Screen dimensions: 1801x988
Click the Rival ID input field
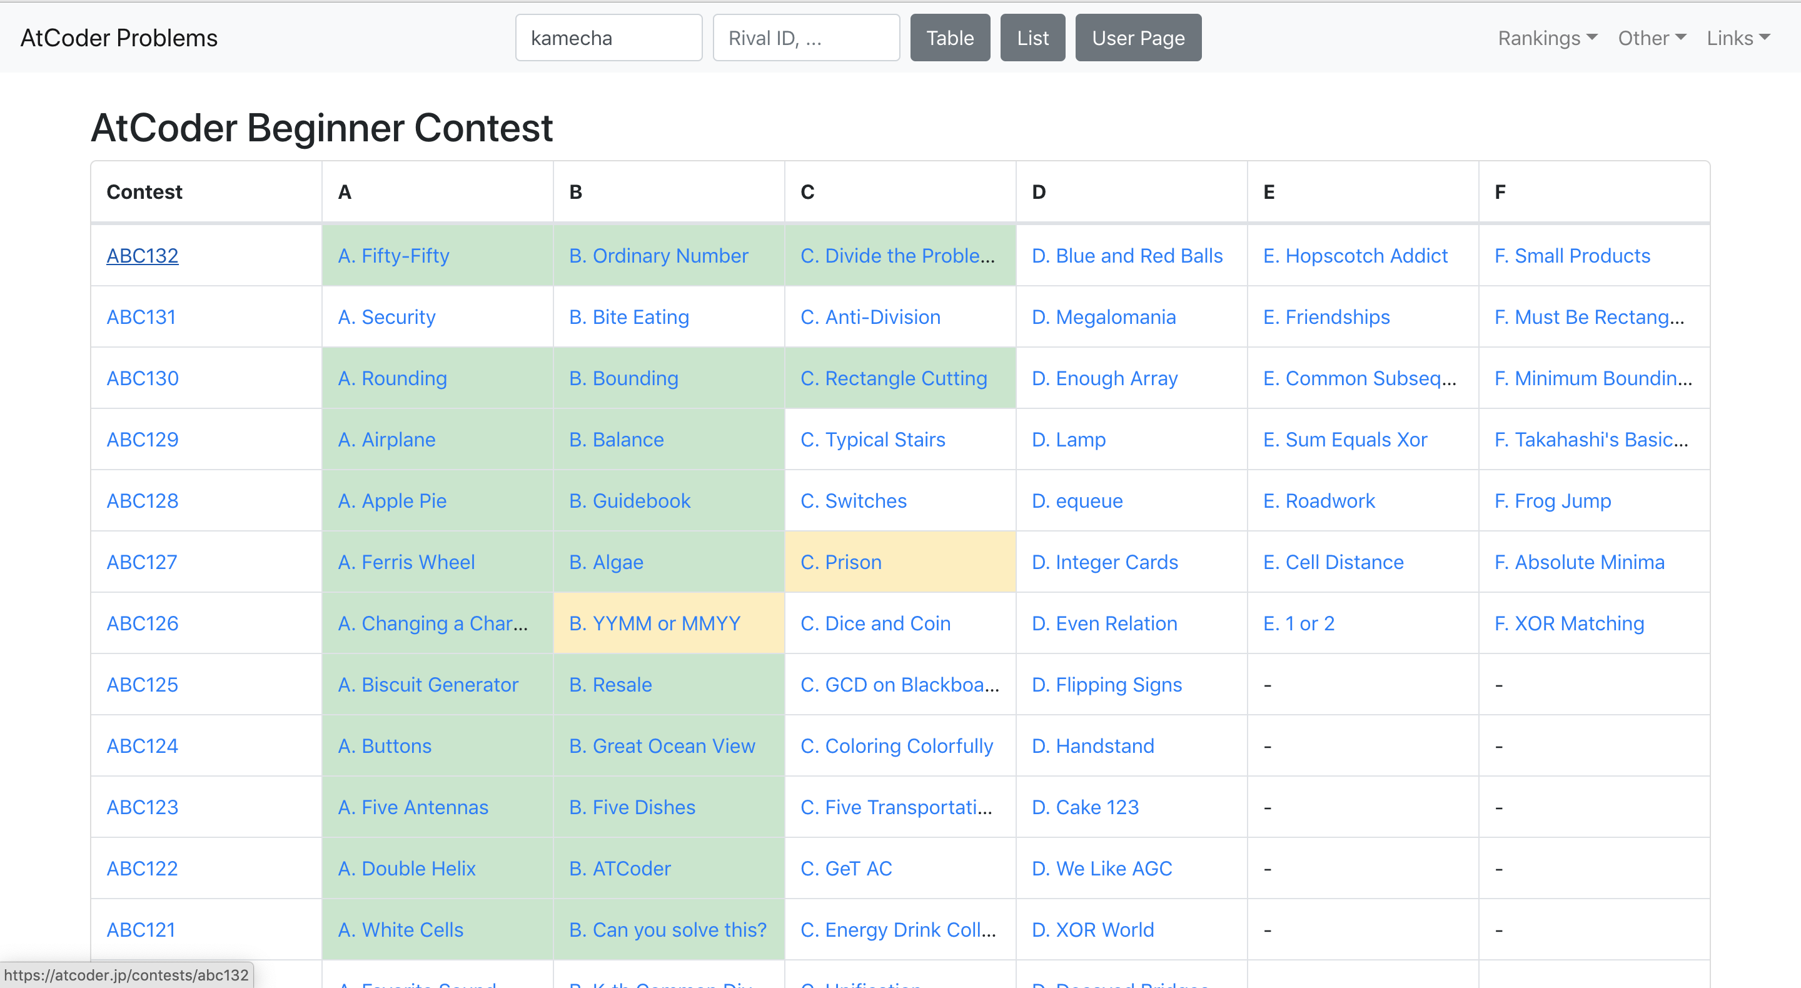click(x=805, y=38)
